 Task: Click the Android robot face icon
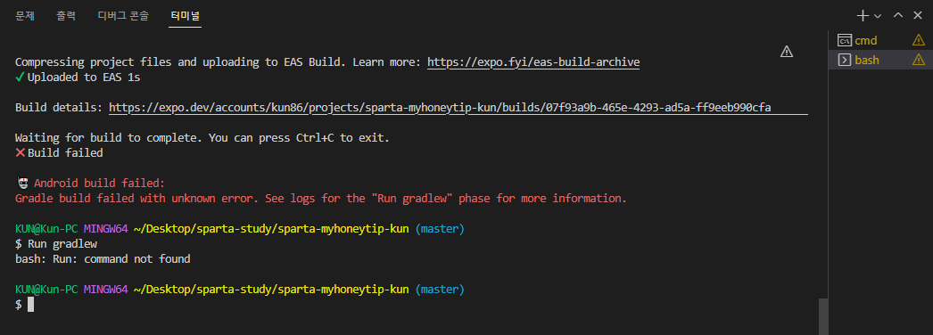[x=22, y=183]
